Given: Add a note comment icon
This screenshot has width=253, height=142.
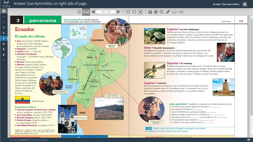Looking at the screenshot, I should (x=150, y=12).
